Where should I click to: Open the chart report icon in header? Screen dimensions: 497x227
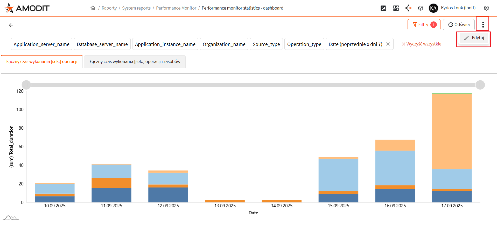(383, 8)
